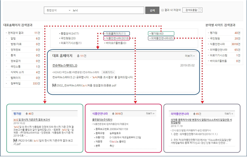247x158 pixels.
Task: Select 식품안전나라 3018건 in right sidebar
Action: click(224, 44)
